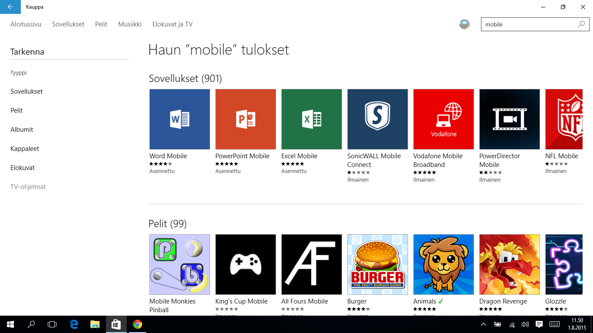Click the Sovellukset (901) section heading
The width and height of the screenshot is (593, 333).
(185, 78)
